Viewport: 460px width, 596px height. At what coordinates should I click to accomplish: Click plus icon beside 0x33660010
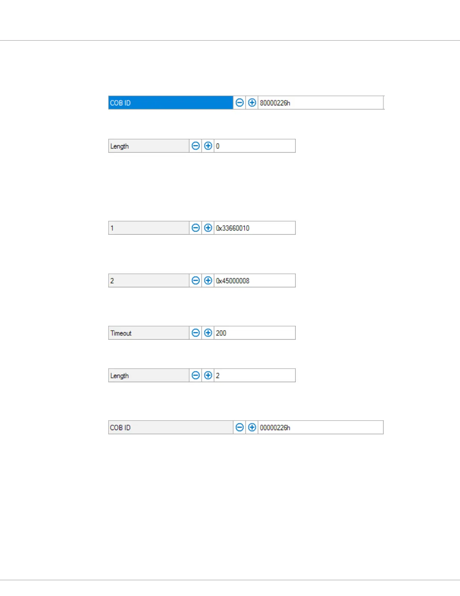(208, 228)
